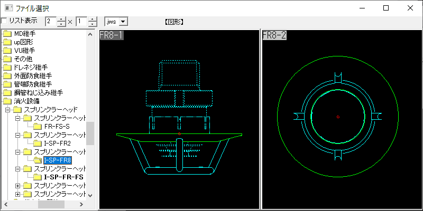
Task: Select the 鋼管ねじ込み継手 folder icon
Action: click(6, 92)
